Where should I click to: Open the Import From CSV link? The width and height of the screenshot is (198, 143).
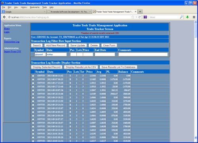(x=13, y=51)
